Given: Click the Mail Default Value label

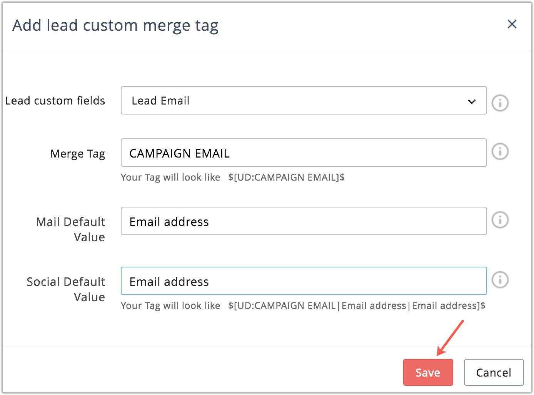Looking at the screenshot, I should 71,229.
